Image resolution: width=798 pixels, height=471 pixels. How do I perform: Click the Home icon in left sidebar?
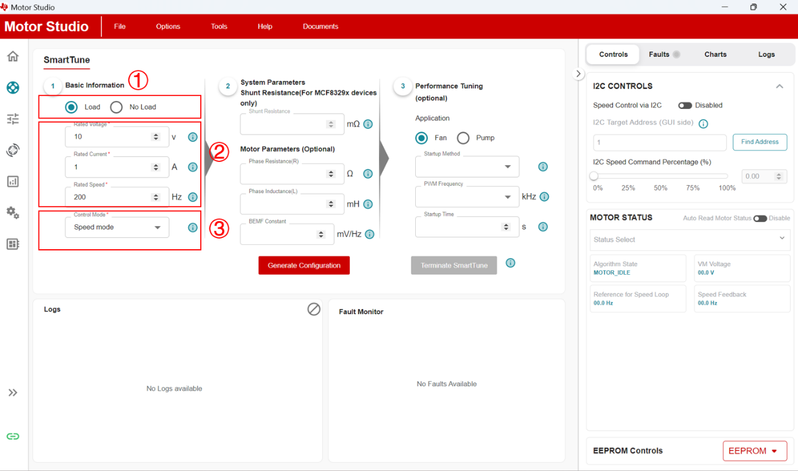(12, 57)
